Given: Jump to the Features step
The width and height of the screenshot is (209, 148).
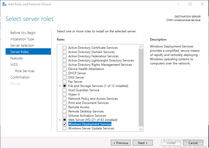Looking at the screenshot, I should click(x=16, y=58).
